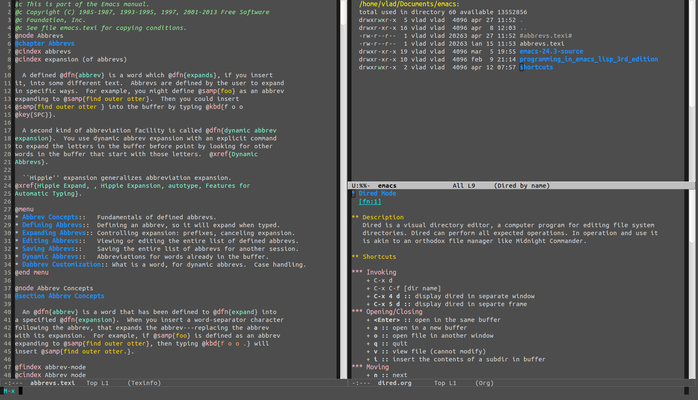Open the emacs-24.3-source directory in Dired
698x400 pixels.
click(x=551, y=52)
